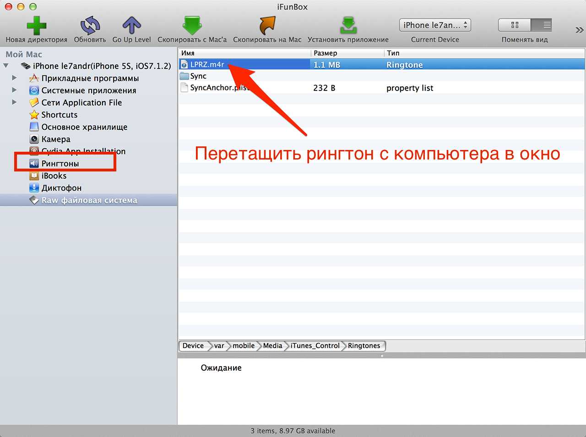Viewport: 586px width, 437px height.
Task: Click the LPRZ.m4r audio file icon
Action: click(184, 64)
